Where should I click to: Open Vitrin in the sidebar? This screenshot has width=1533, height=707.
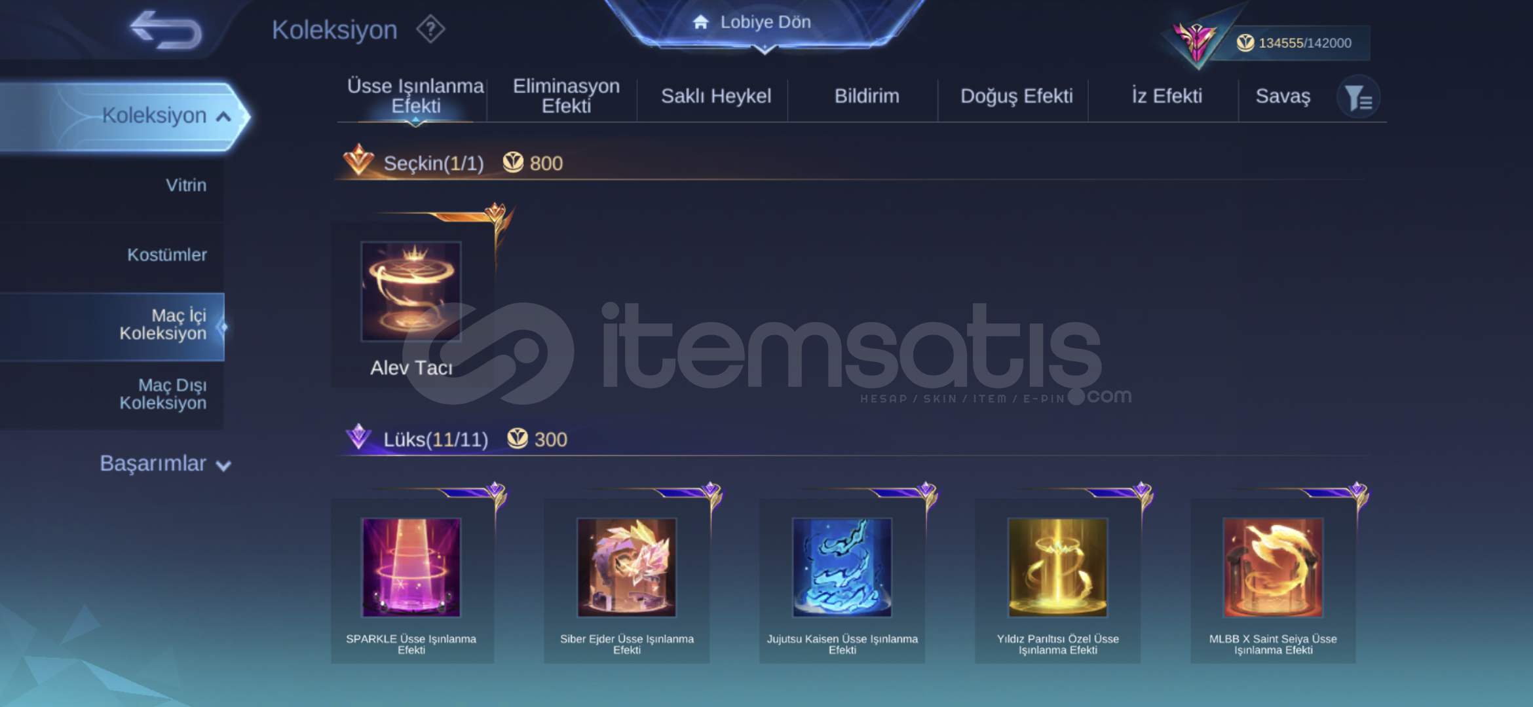coord(185,185)
